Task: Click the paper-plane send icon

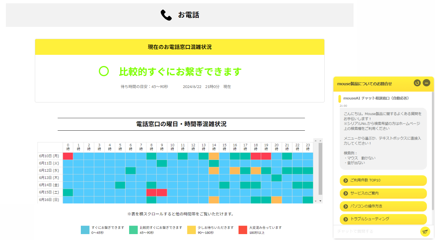Action: (x=425, y=231)
